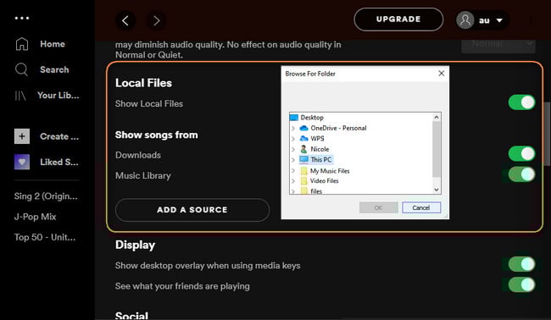This screenshot has width=551, height=320.
Task: Click the folder tree scroll up arrow
Action: point(437,117)
